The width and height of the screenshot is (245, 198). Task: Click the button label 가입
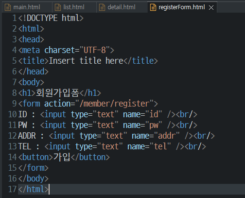[62, 157]
